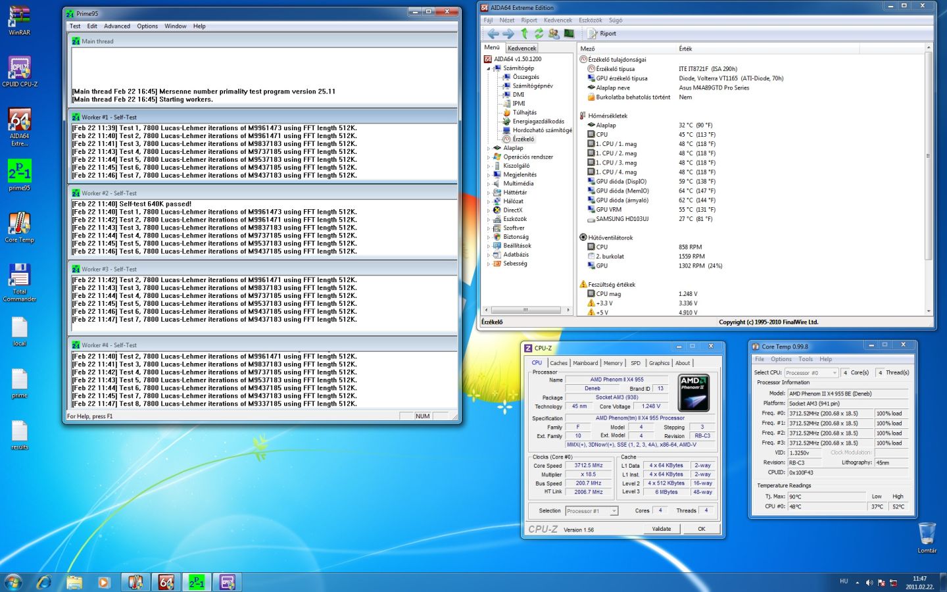Viewport: 947px width, 592px height.
Task: Click CPU-Z OK button
Action: (702, 529)
